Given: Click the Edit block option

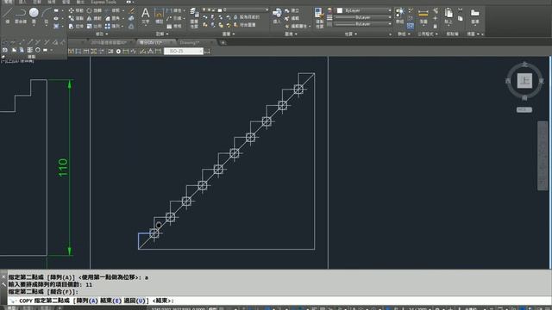Looking at the screenshot, I should (292, 18).
